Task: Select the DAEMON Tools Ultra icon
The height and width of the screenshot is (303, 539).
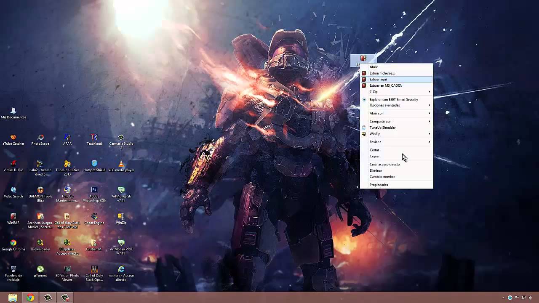Action: (x=40, y=194)
